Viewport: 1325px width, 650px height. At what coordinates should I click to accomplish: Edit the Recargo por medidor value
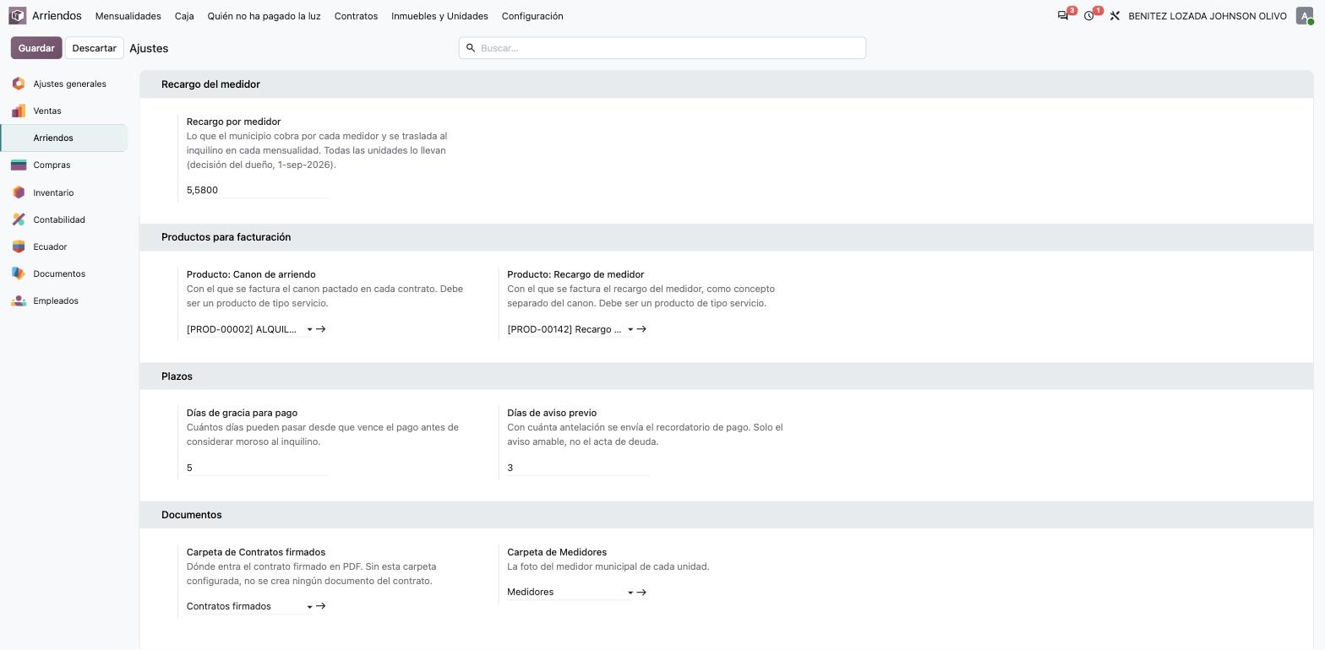[x=257, y=190]
